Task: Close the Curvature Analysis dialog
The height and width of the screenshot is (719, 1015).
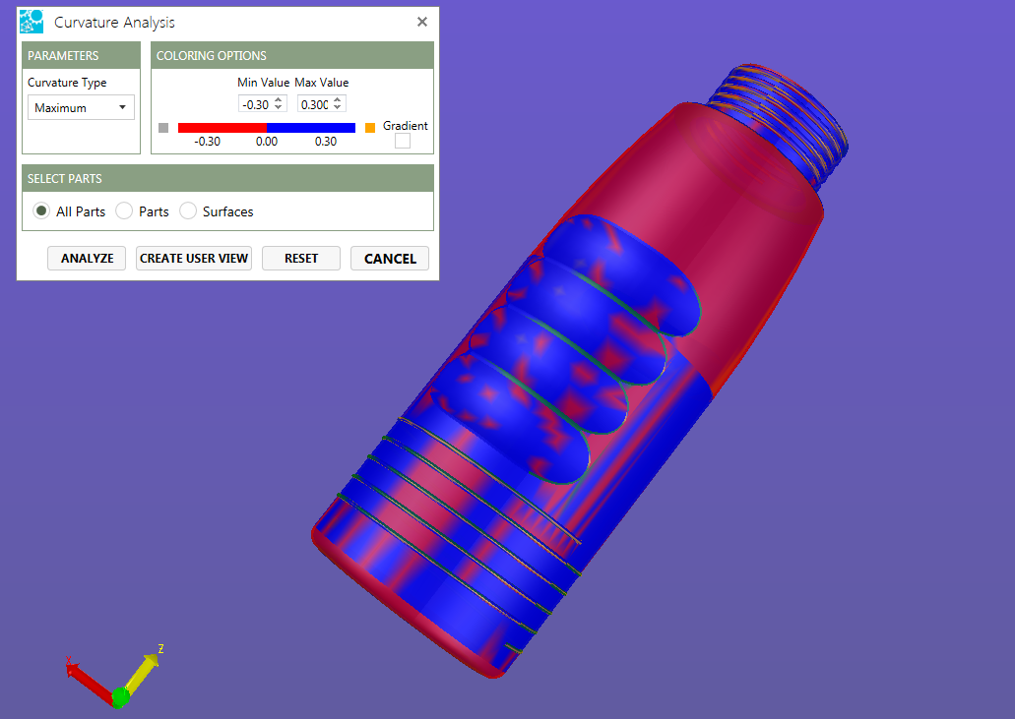Action: 422,22
